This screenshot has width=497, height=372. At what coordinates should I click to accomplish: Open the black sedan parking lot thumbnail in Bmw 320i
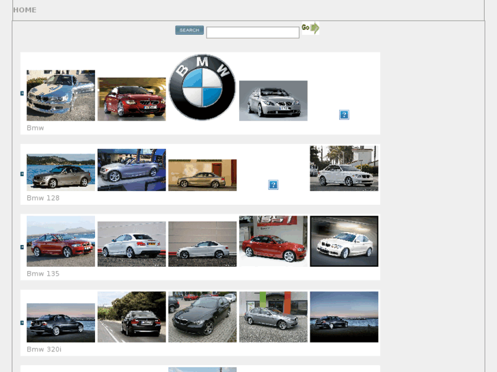202,317
